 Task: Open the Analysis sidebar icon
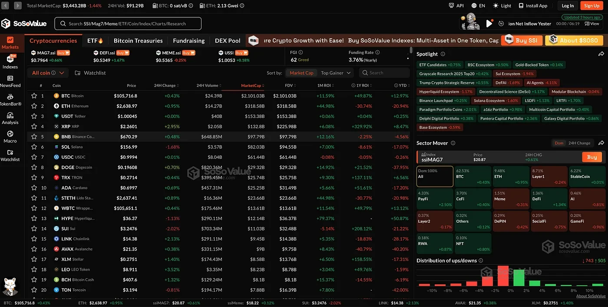tap(10, 118)
